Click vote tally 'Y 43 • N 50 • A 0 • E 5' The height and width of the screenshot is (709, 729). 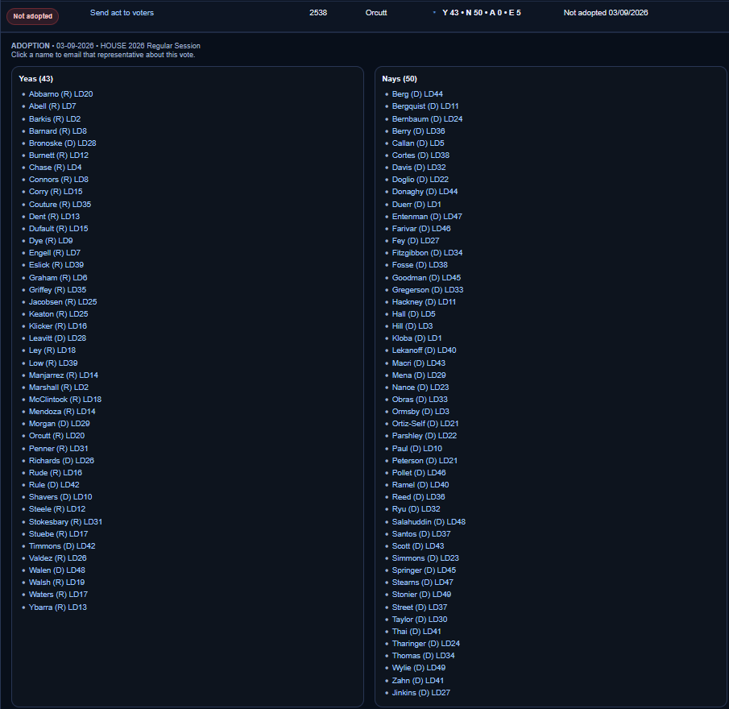(482, 13)
